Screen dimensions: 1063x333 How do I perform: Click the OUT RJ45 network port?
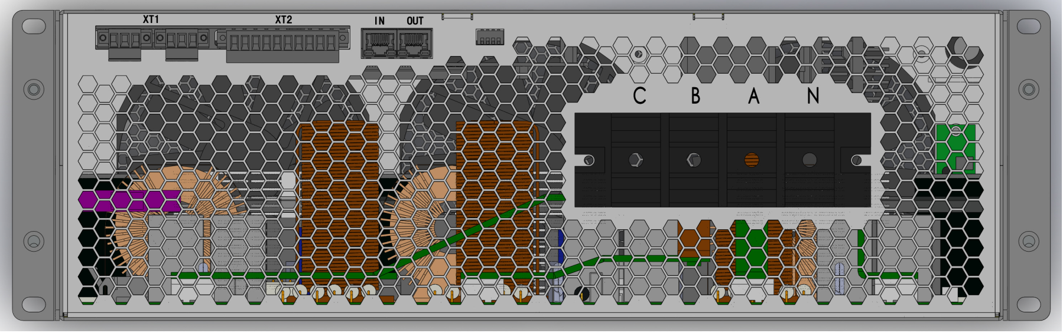pos(414,44)
